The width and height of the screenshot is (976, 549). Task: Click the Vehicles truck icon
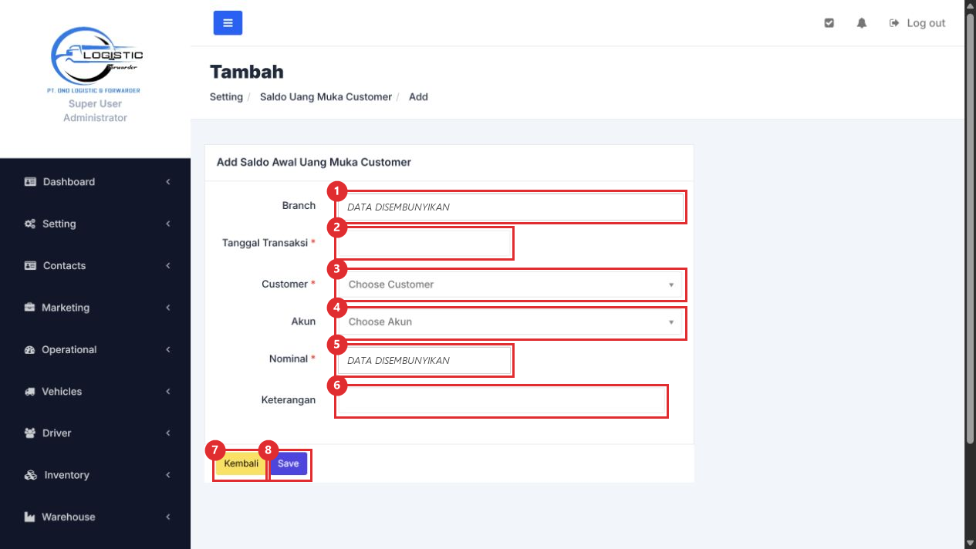[30, 392]
